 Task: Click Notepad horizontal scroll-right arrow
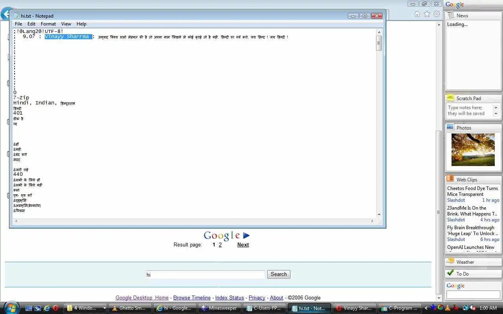click(372, 221)
